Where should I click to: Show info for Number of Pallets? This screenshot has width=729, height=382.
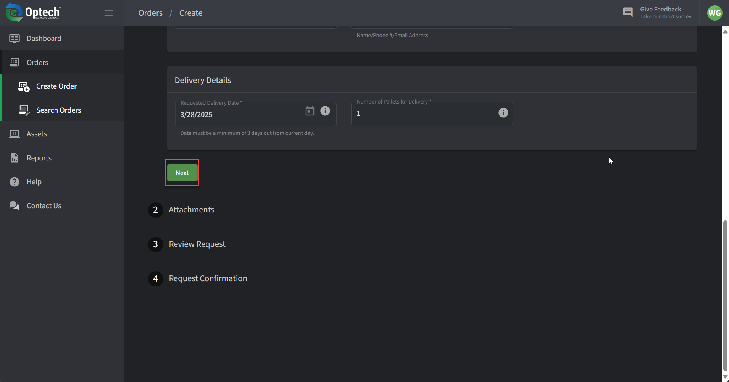pos(503,113)
